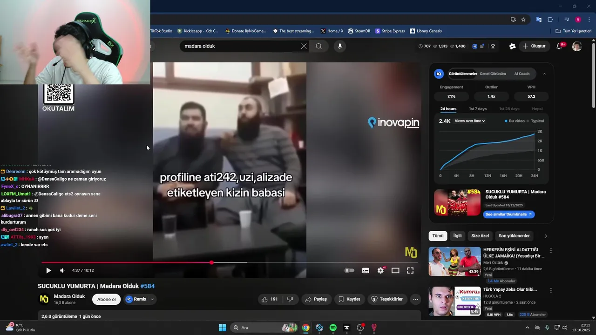Image resolution: width=596 pixels, height=335 pixels.
Task: Save video with Kaydet button
Action: [x=349, y=299]
